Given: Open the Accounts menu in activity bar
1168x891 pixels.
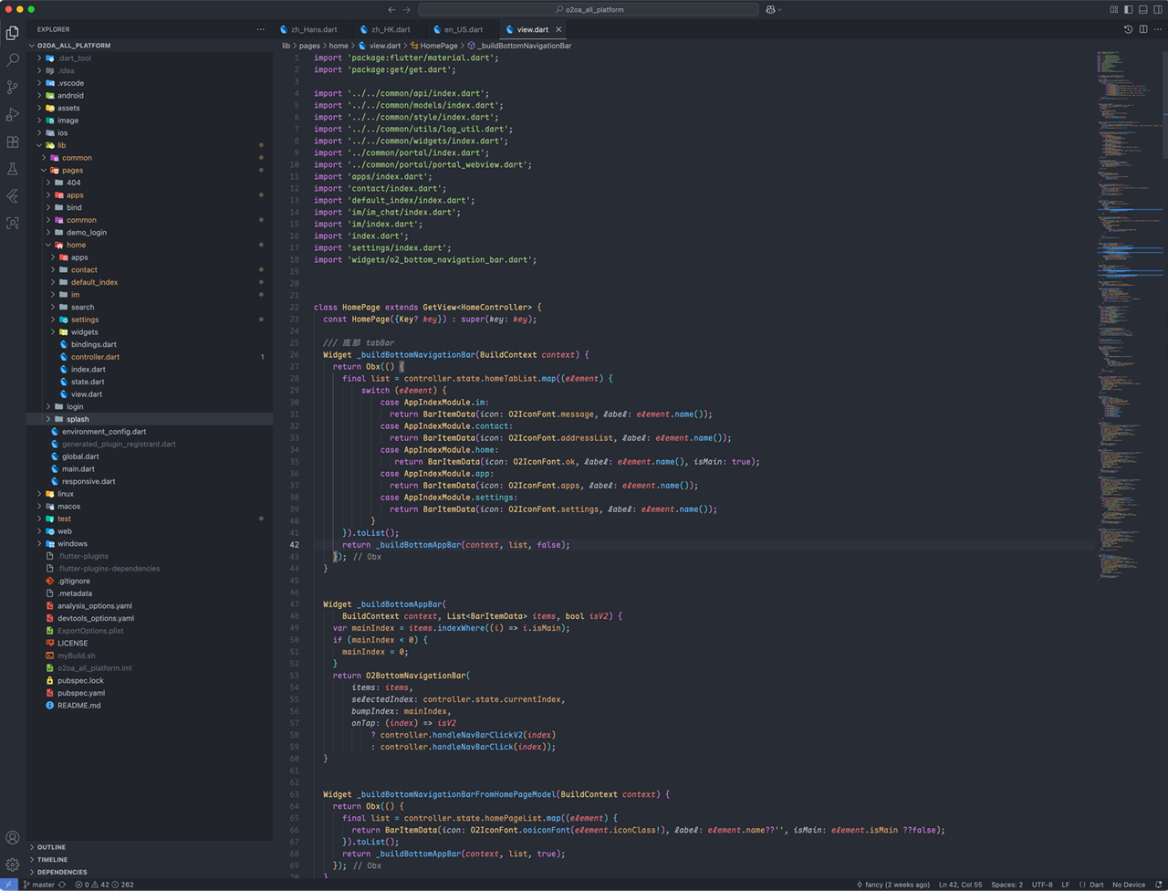Looking at the screenshot, I should (x=13, y=838).
